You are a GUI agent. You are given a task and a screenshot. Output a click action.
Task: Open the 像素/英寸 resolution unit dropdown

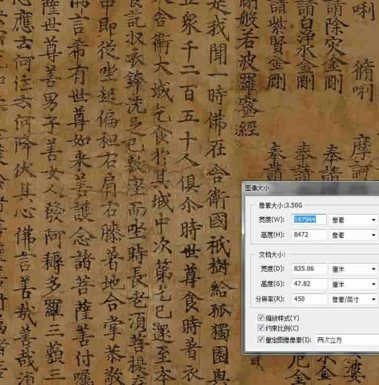354,299
